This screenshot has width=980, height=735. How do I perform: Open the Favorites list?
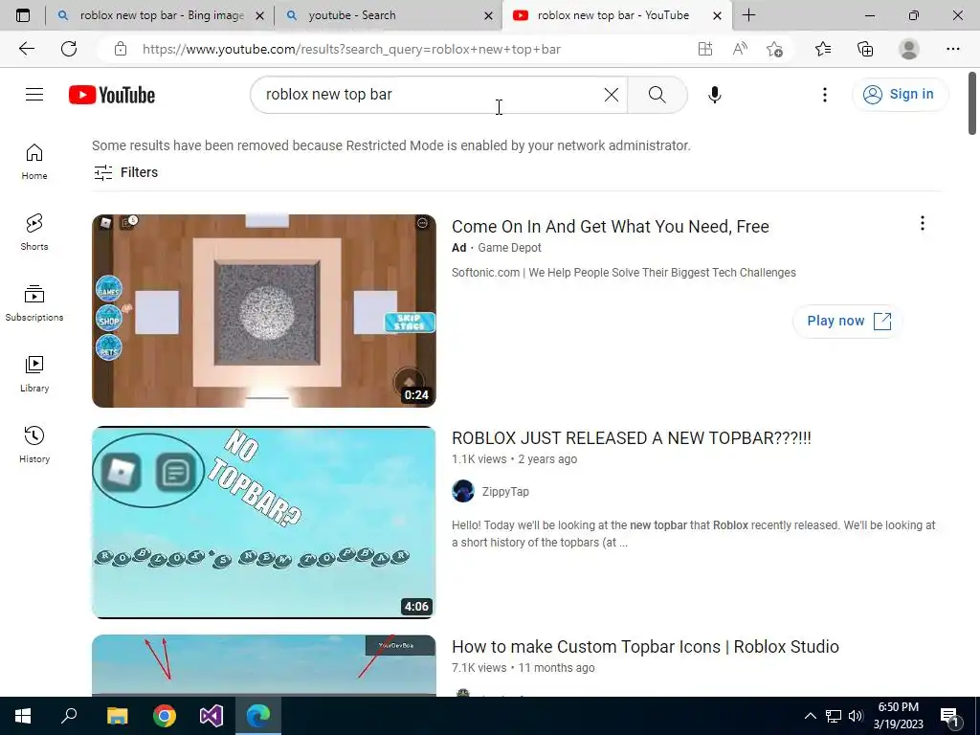click(823, 49)
